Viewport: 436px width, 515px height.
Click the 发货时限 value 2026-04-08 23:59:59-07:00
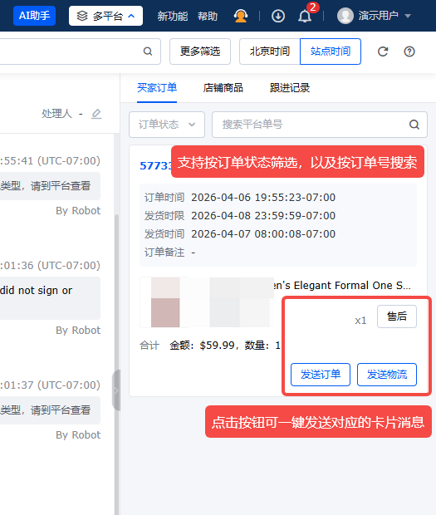(x=263, y=216)
